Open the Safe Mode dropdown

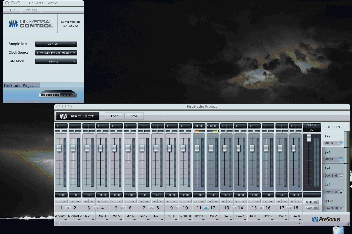(x=56, y=61)
